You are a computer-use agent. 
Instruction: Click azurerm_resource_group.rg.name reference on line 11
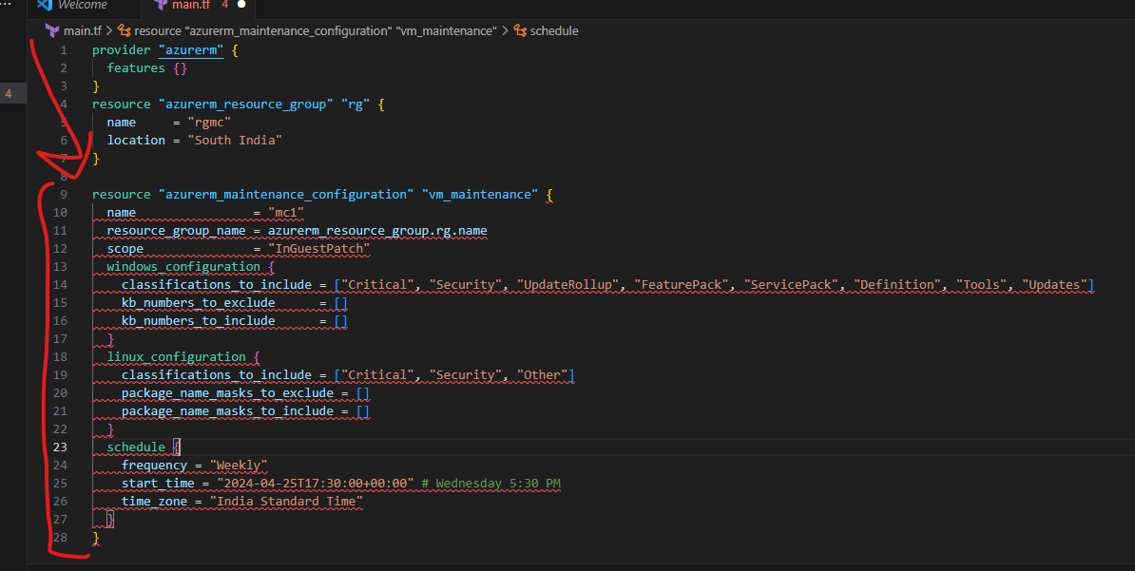click(x=377, y=231)
